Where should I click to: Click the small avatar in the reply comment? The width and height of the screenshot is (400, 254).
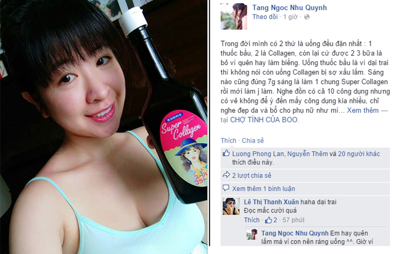click(252, 234)
